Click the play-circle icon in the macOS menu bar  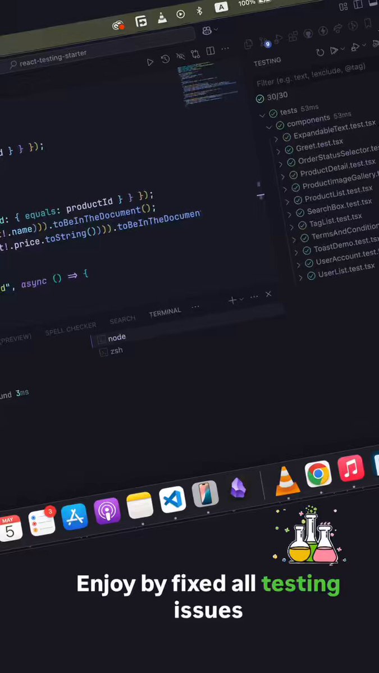[180, 14]
